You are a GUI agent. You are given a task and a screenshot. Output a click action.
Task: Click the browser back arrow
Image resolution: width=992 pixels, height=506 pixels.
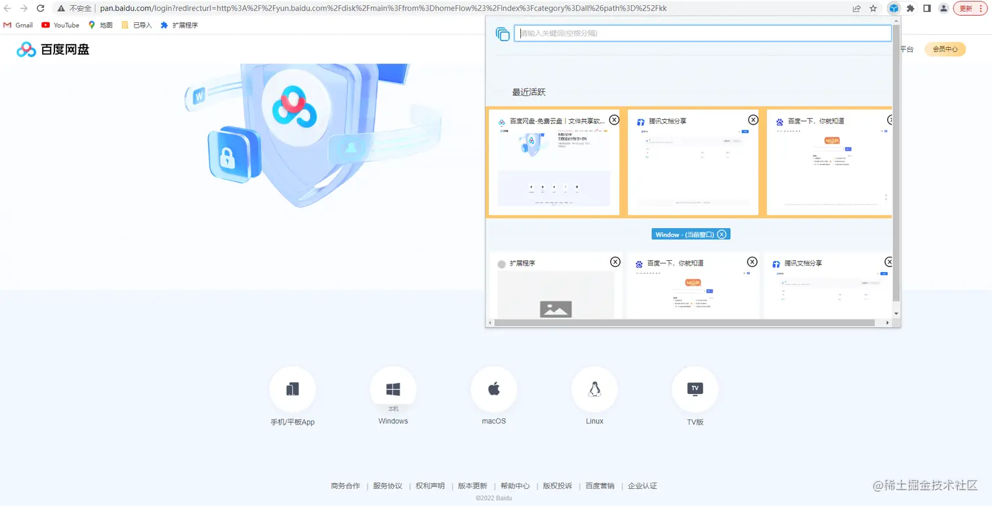8,9
